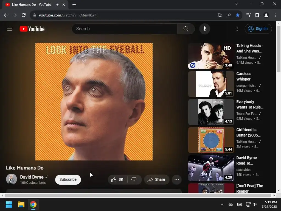The width and height of the screenshot is (281, 211).
Task: Install app icon in address bar
Action: [220, 15]
